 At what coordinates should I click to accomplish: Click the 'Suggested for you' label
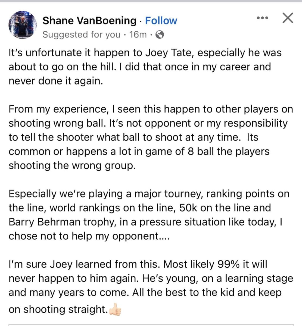[x=81, y=35]
